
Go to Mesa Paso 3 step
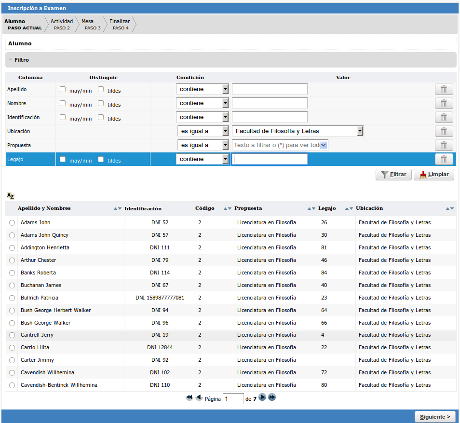click(92, 25)
